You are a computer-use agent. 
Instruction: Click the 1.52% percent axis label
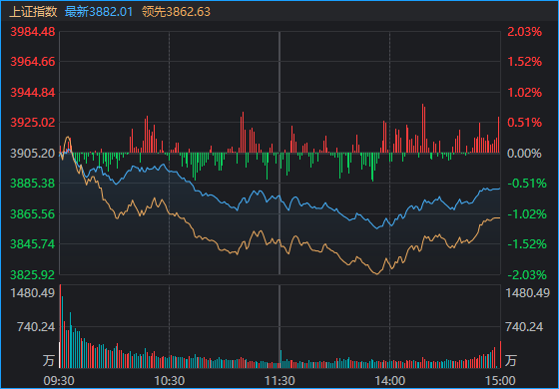(525, 62)
